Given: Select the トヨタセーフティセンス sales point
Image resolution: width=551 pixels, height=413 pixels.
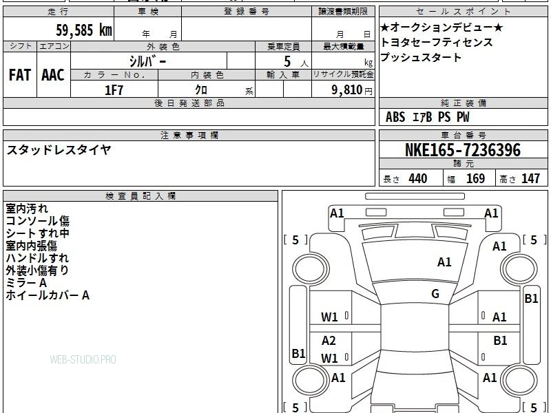Looking at the screenshot, I should coord(437,42).
